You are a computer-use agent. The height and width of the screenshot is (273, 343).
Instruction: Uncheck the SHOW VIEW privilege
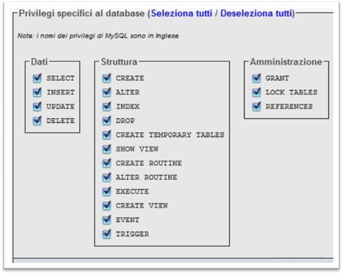point(106,149)
